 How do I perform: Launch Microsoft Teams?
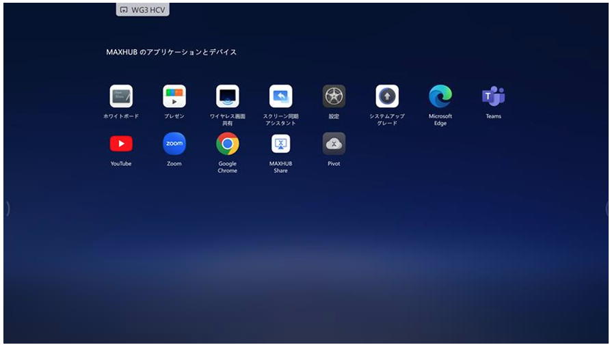[493, 96]
